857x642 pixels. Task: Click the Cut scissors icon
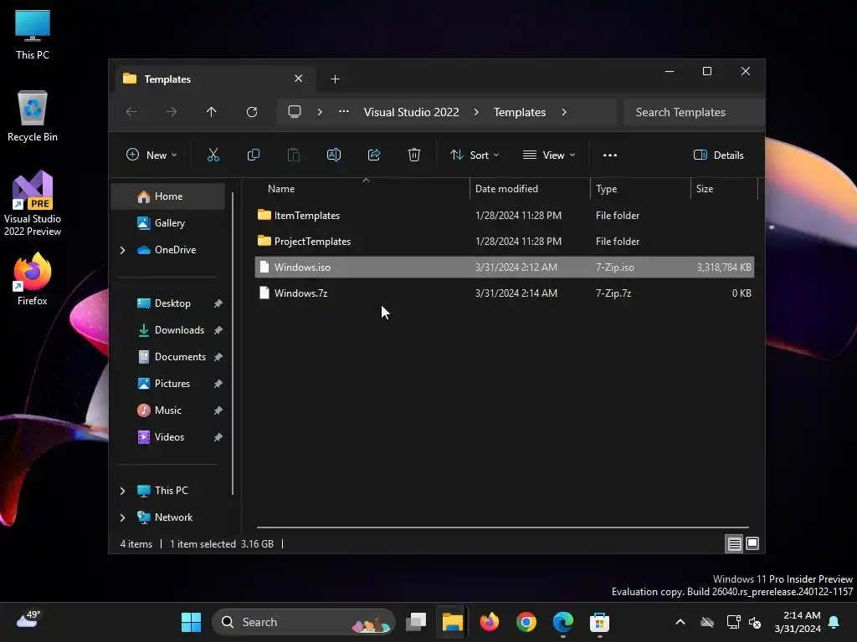pyautogui.click(x=213, y=155)
